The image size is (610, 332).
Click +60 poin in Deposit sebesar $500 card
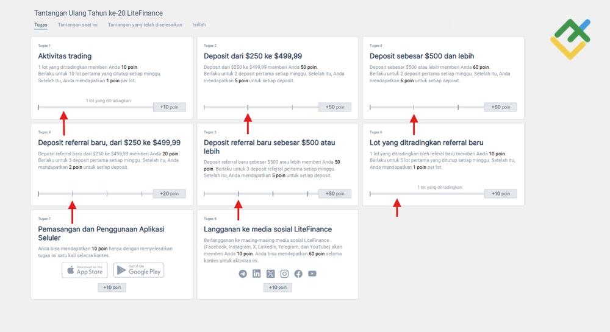501,107
